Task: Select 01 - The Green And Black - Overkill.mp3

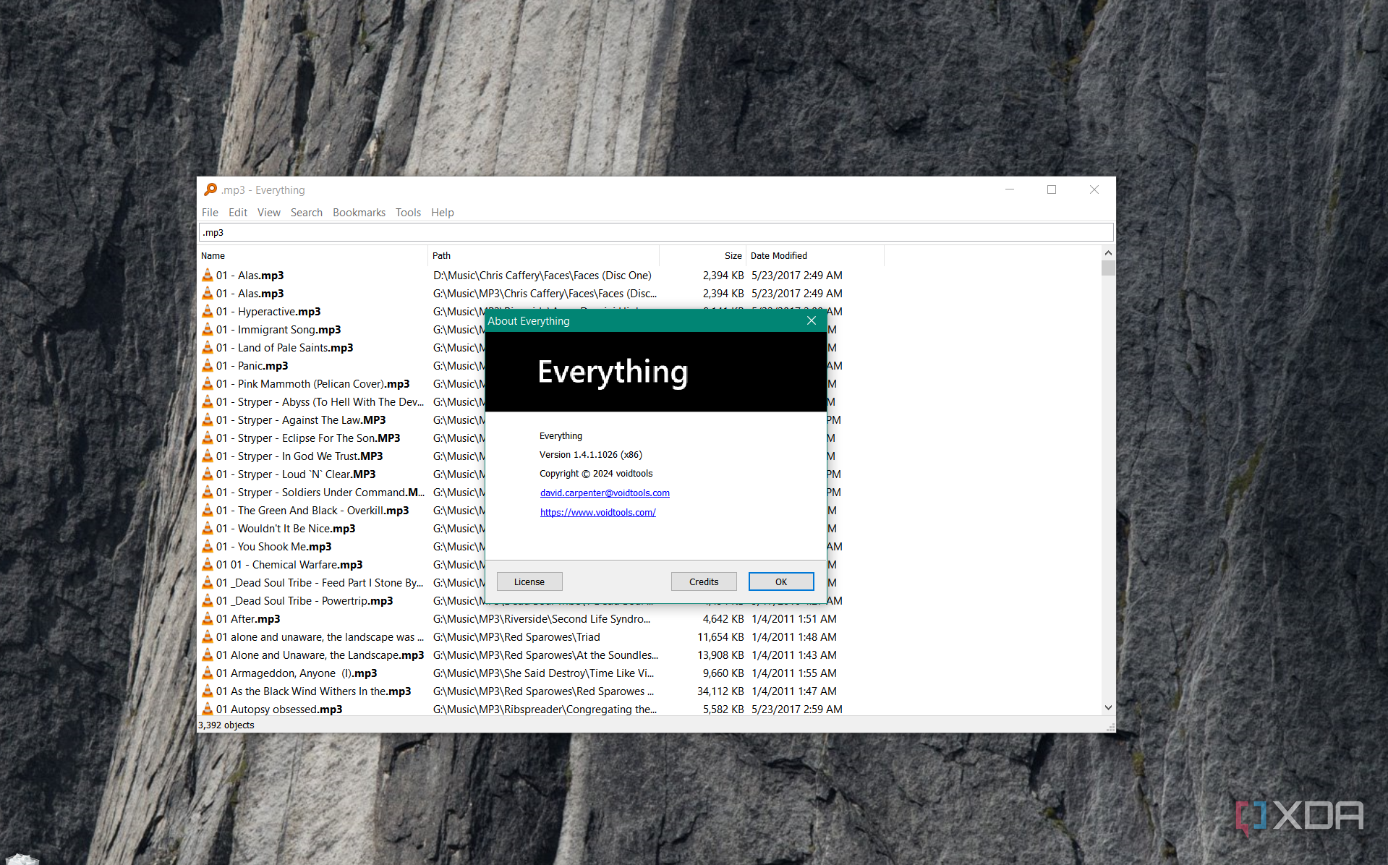Action: 312,511
